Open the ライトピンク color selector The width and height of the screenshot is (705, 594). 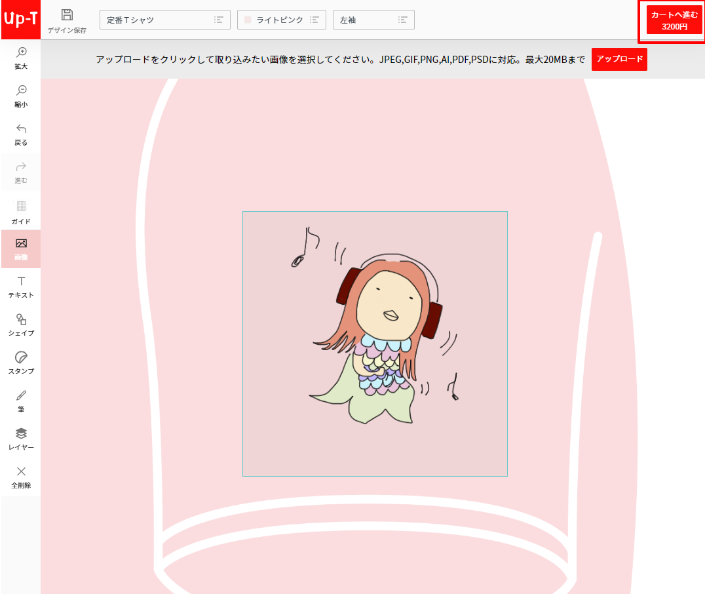point(282,20)
